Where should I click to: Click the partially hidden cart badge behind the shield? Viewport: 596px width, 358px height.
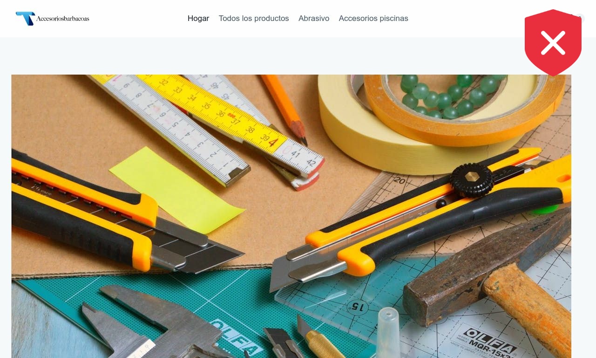580,18
